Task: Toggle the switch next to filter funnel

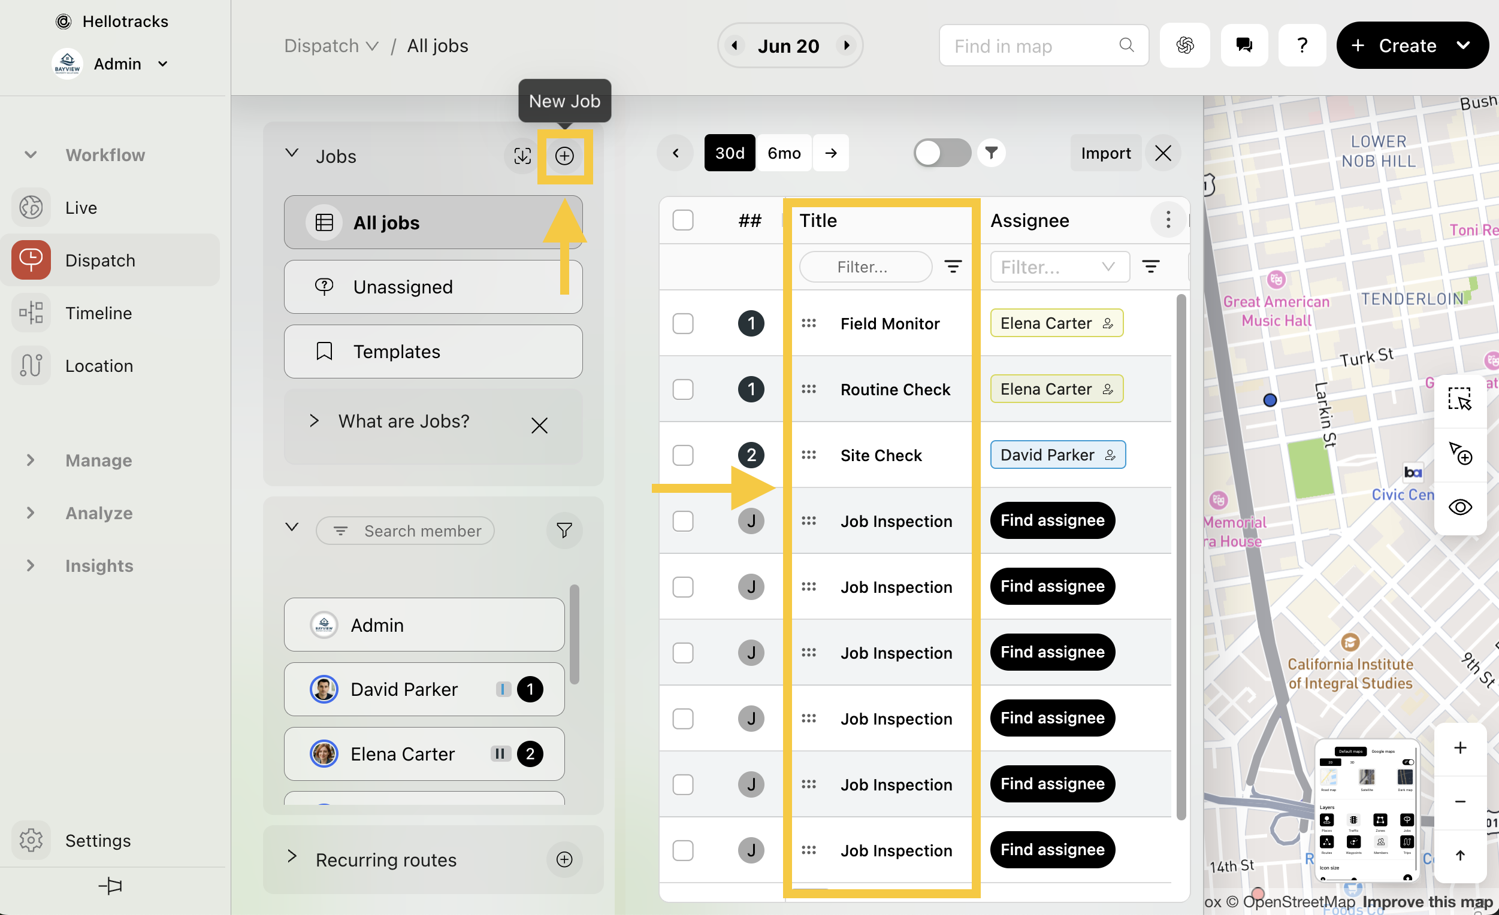Action: 942,153
